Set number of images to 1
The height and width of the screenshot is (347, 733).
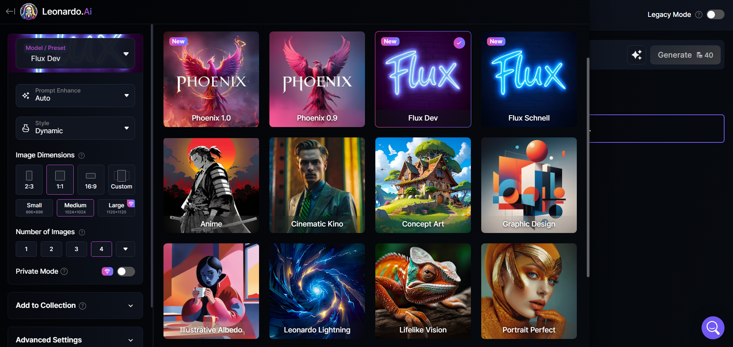(26, 249)
